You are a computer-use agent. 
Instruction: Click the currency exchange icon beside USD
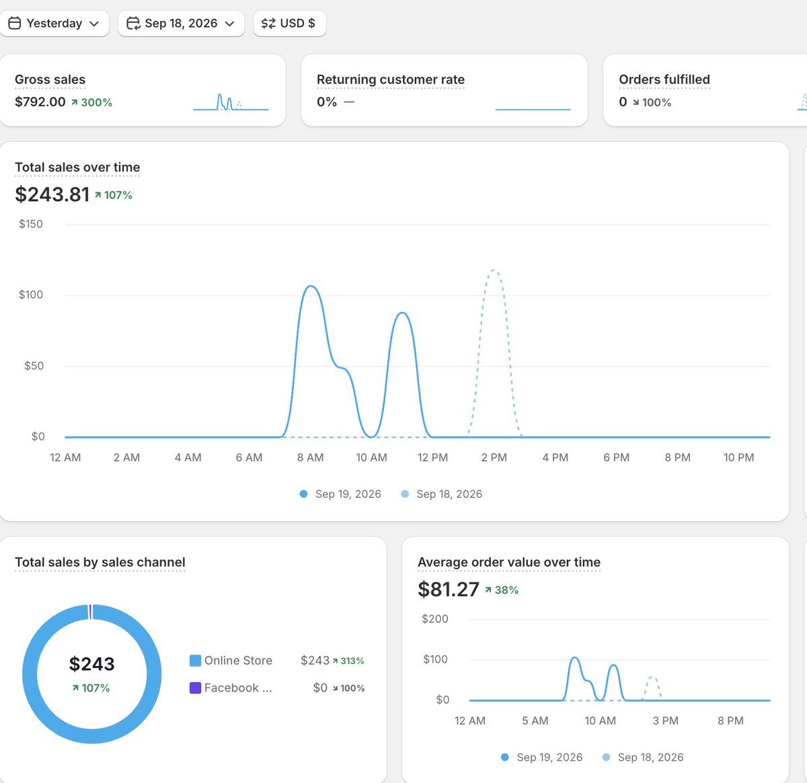(x=268, y=24)
